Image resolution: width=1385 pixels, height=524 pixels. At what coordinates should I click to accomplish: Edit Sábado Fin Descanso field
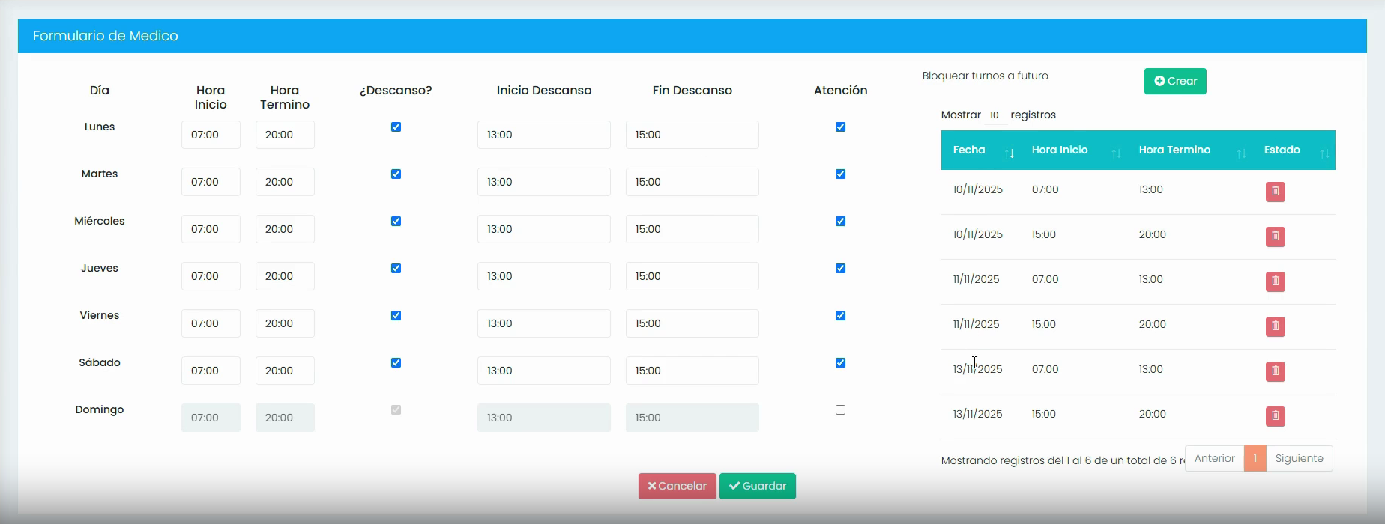pyautogui.click(x=692, y=371)
